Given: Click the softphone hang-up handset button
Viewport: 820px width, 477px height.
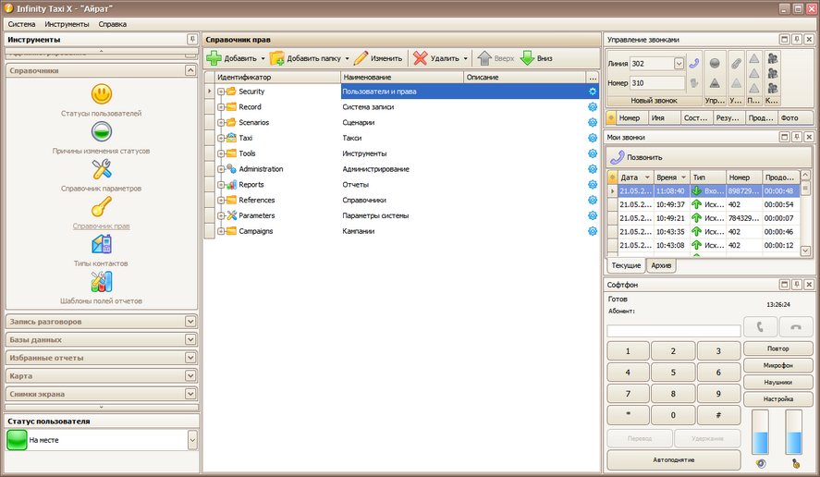Looking at the screenshot, I should click(796, 327).
